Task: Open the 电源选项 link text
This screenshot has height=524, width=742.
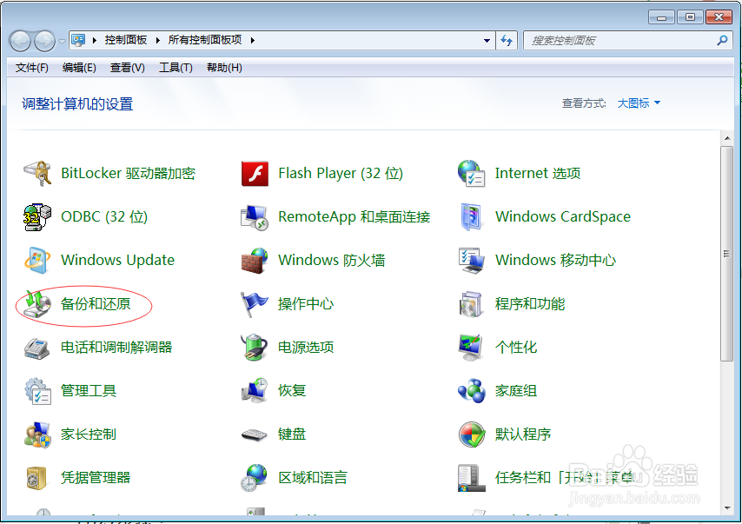Action: [x=306, y=348]
